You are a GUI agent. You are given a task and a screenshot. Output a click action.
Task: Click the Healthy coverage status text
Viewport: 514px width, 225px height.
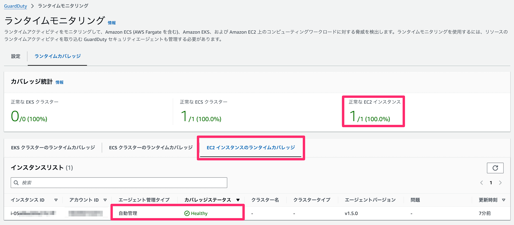tap(199, 213)
